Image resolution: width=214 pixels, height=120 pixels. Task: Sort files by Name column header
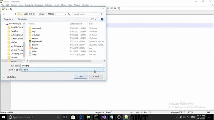(31, 24)
